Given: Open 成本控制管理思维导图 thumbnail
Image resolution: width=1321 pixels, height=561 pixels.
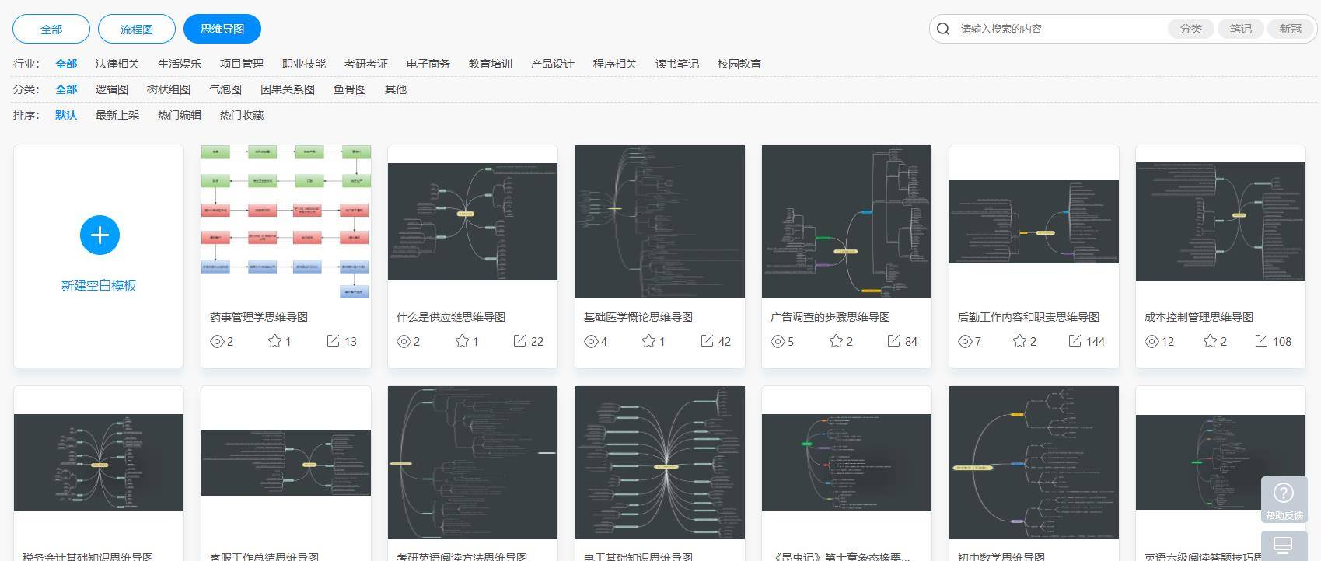Looking at the screenshot, I should click(x=1221, y=221).
